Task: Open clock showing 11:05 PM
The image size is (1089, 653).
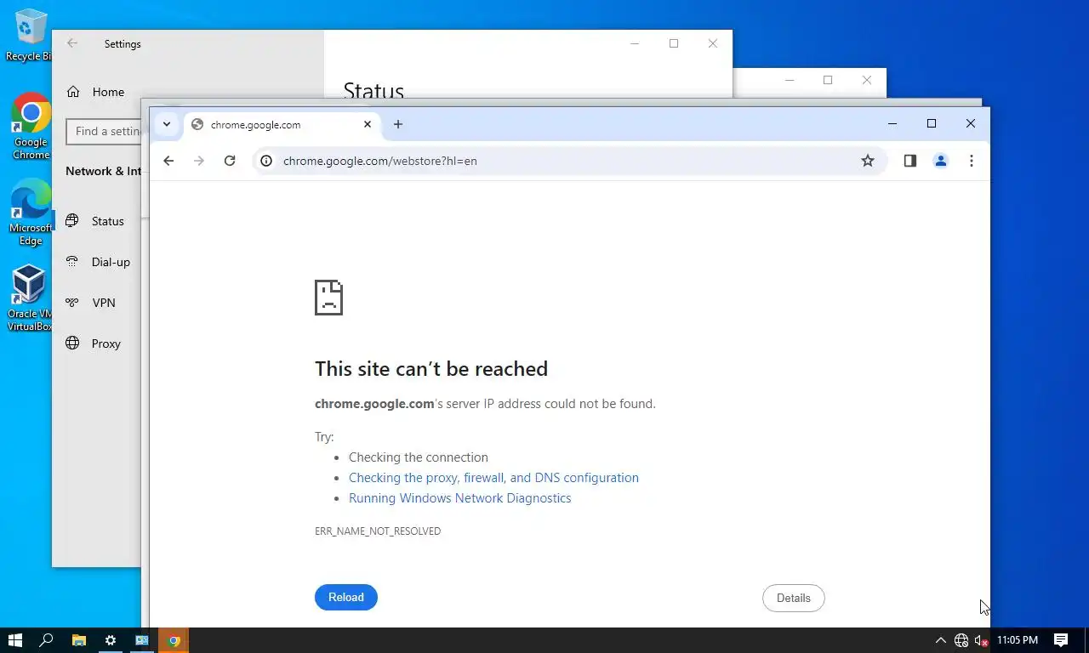Action: (x=1018, y=640)
